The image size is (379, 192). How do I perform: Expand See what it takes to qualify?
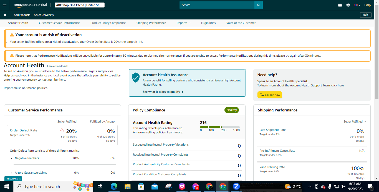pos(163,92)
